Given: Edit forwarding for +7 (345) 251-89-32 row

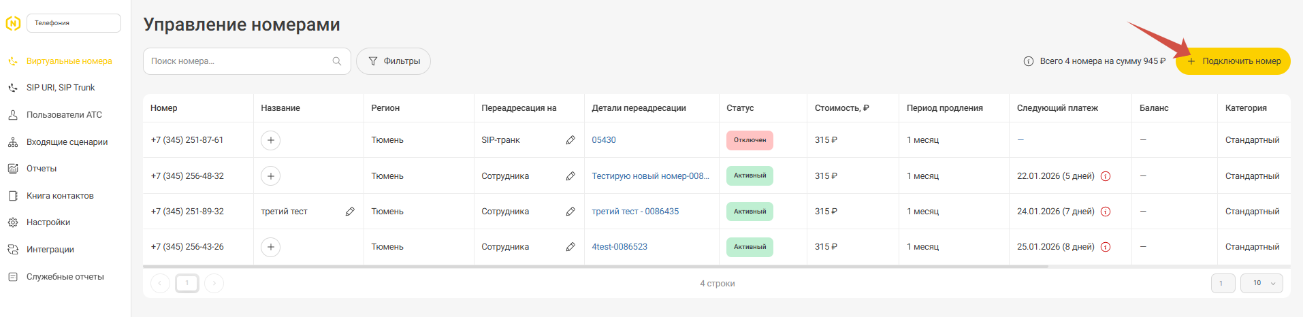Looking at the screenshot, I should click(570, 212).
